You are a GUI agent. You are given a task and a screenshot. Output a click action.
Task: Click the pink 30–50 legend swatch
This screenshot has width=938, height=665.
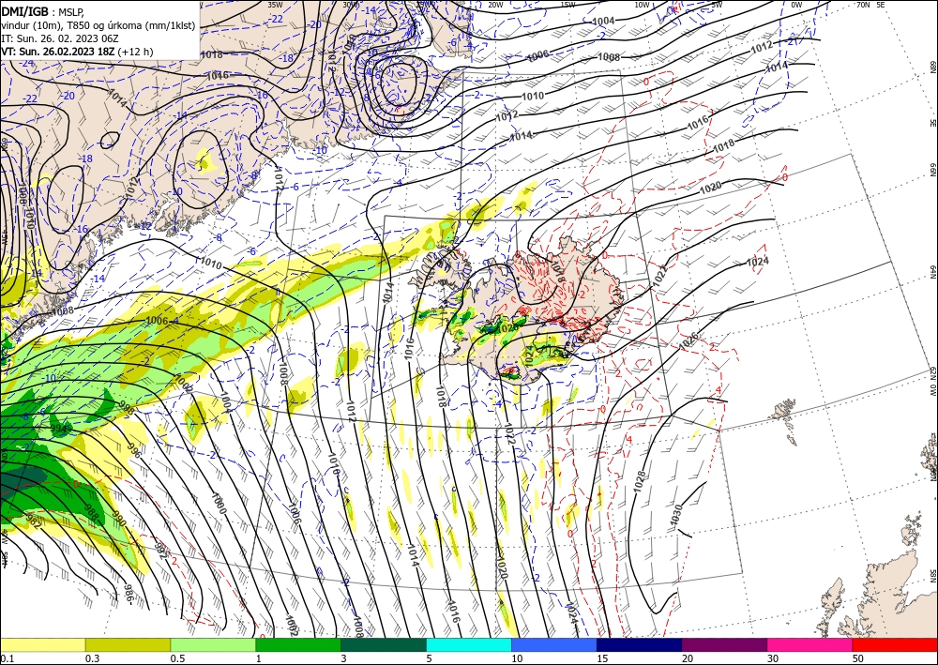pos(810,644)
